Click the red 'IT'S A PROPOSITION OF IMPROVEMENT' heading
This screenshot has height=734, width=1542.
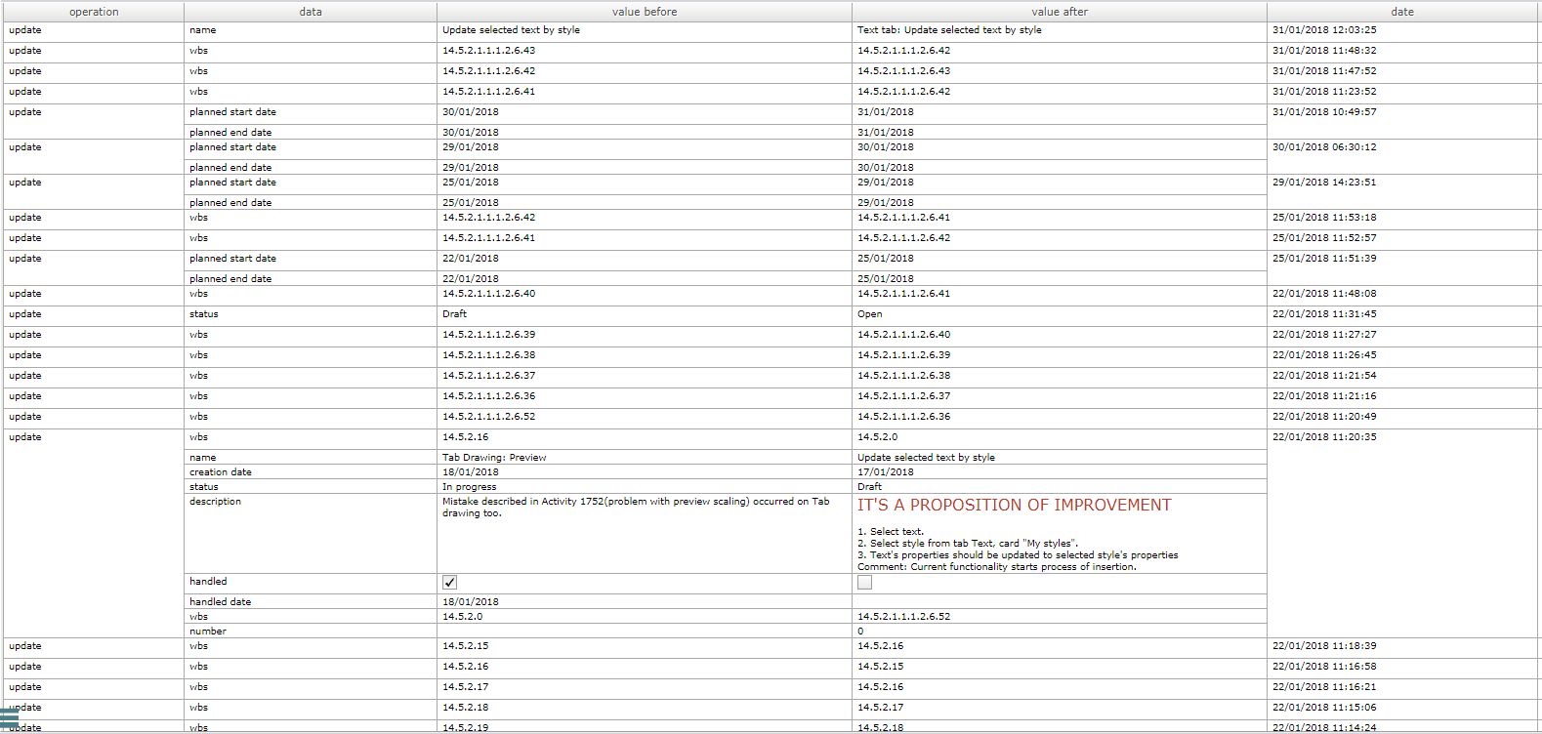pyautogui.click(x=1014, y=505)
